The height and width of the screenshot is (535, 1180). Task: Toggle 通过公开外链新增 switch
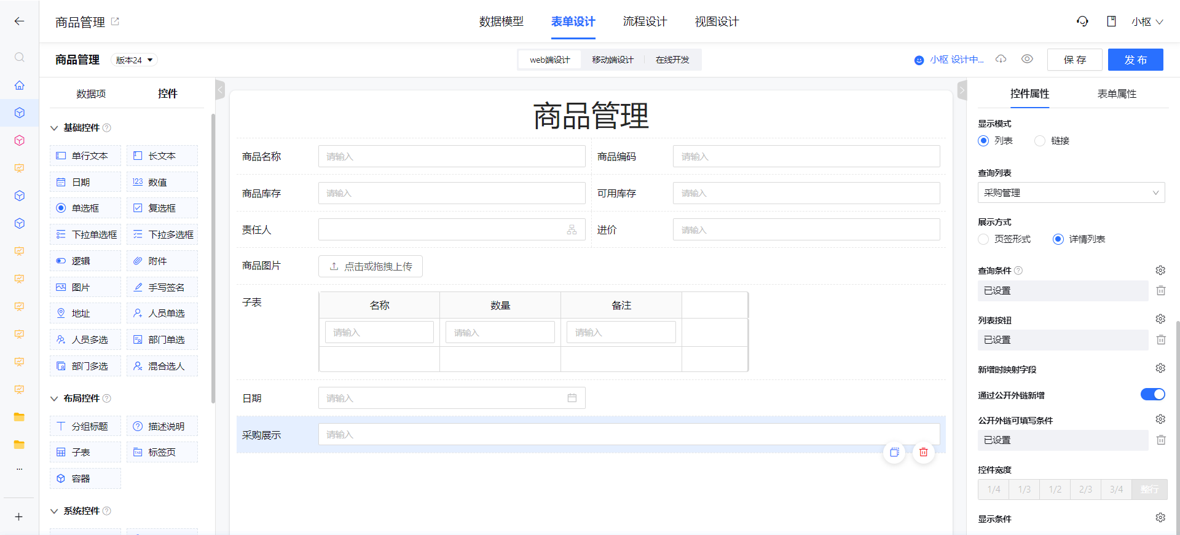(1152, 394)
